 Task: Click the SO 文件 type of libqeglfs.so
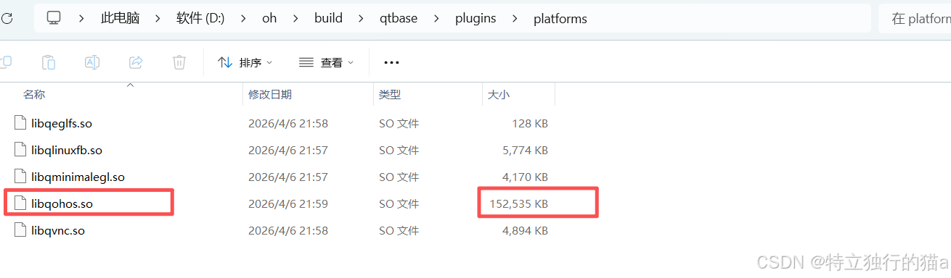point(399,123)
